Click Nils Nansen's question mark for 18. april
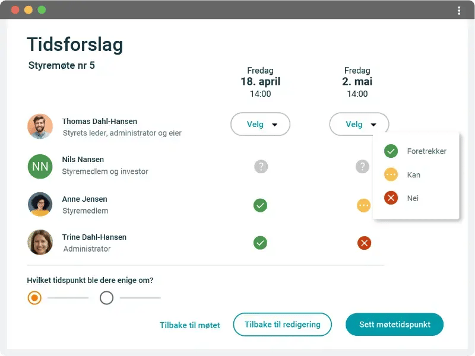 coord(261,167)
